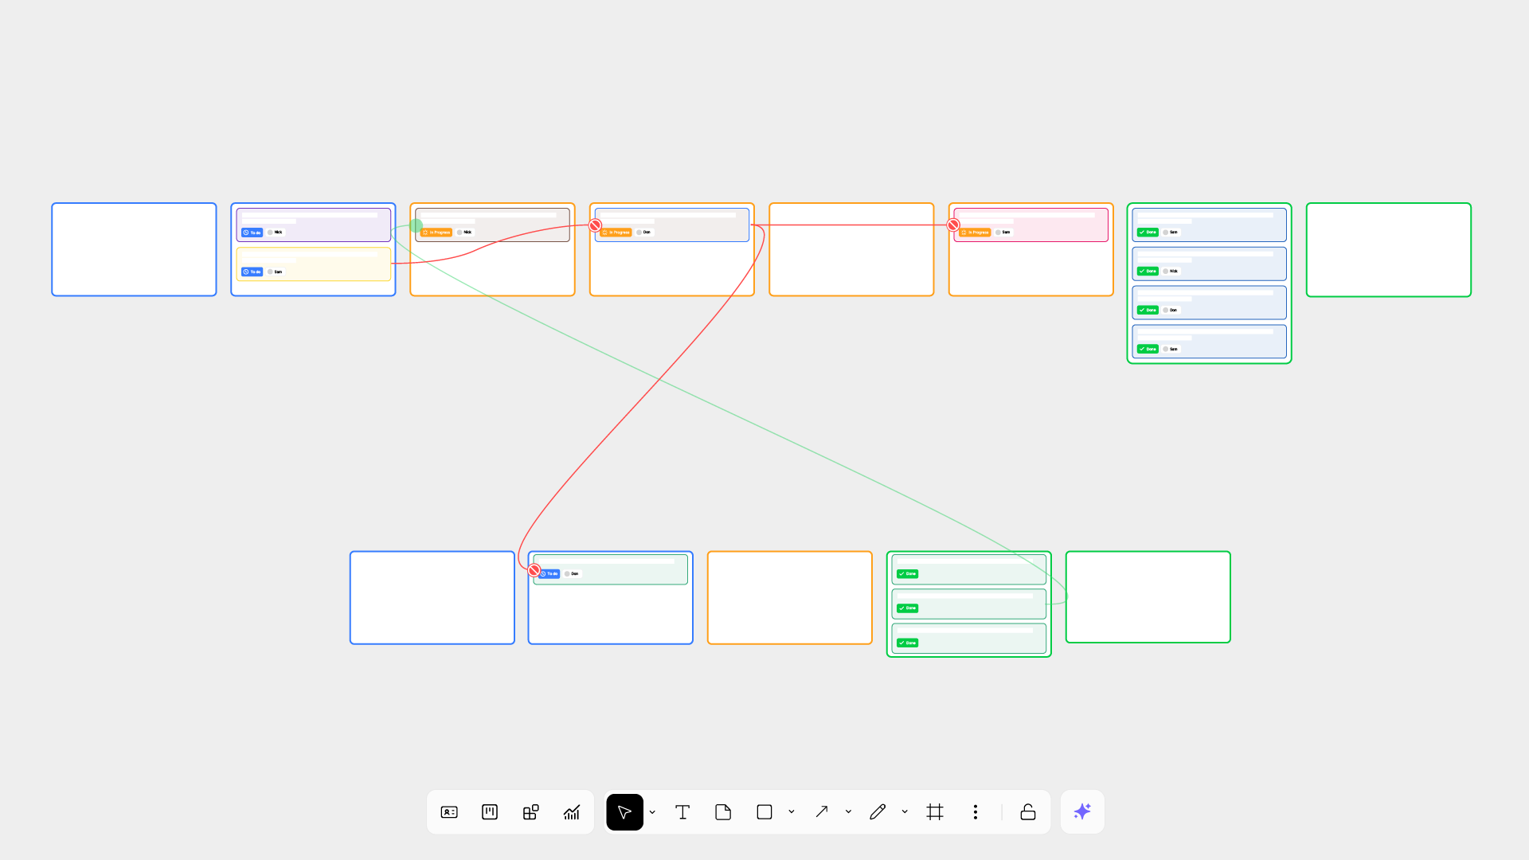This screenshot has width=1529, height=860.
Task: Expand the shape options chevron
Action: point(792,812)
